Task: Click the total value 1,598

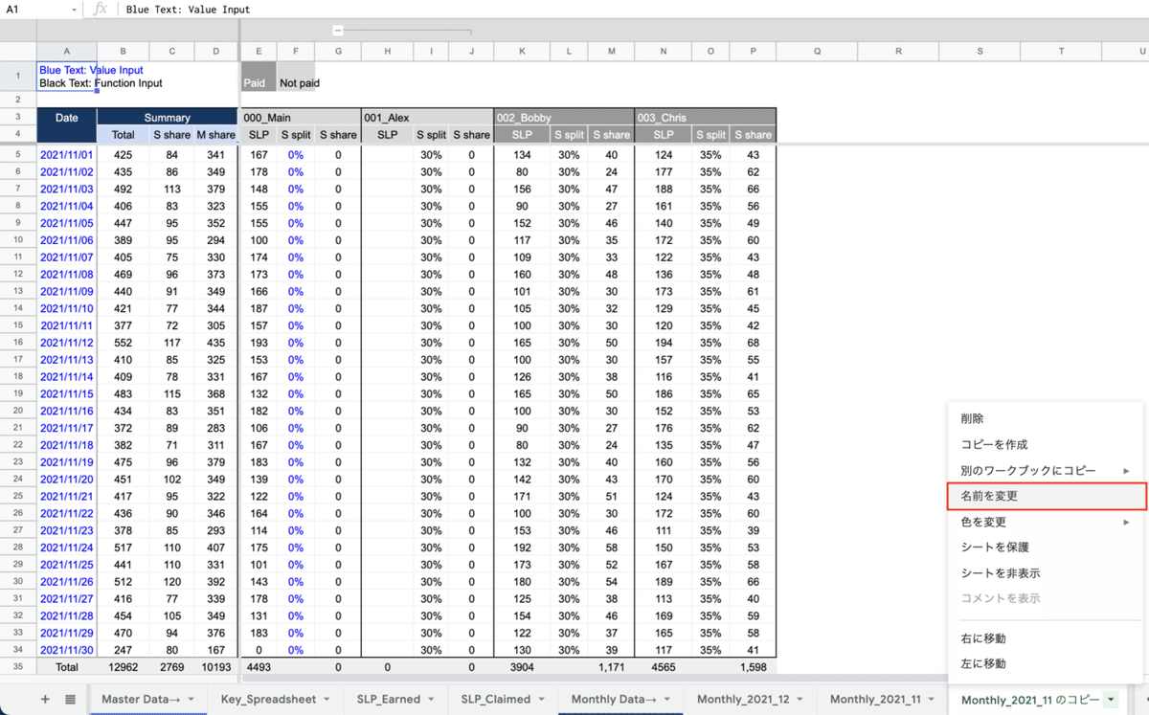Action: coord(754,666)
